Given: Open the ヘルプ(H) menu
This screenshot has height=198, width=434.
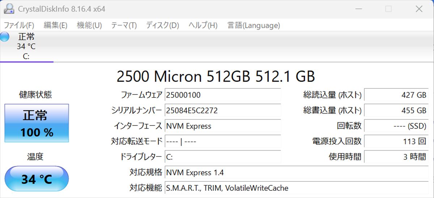Looking at the screenshot, I should click(x=203, y=25).
